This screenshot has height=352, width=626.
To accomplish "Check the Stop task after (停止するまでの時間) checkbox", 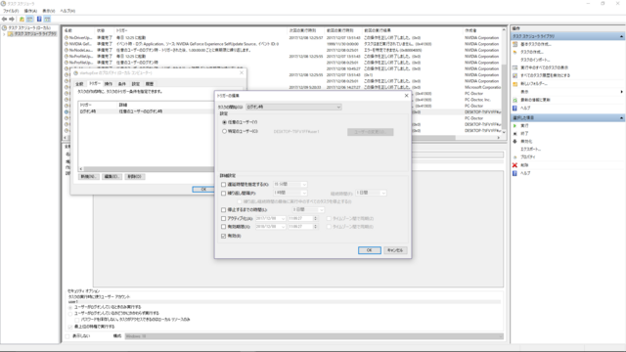I will (x=224, y=210).
